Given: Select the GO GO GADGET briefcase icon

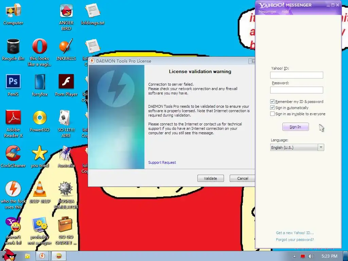Looking at the screenshot, I should [66, 231].
